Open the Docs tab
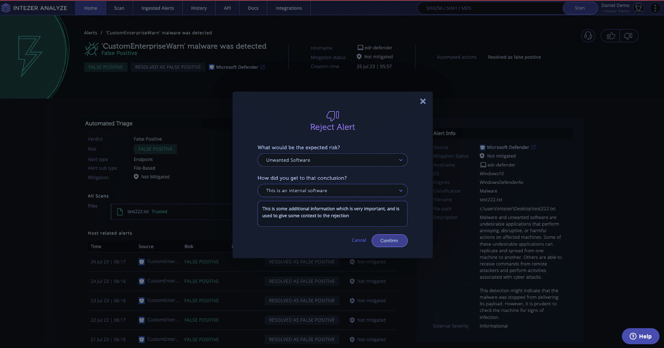Image resolution: width=664 pixels, height=348 pixels. pos(253,8)
